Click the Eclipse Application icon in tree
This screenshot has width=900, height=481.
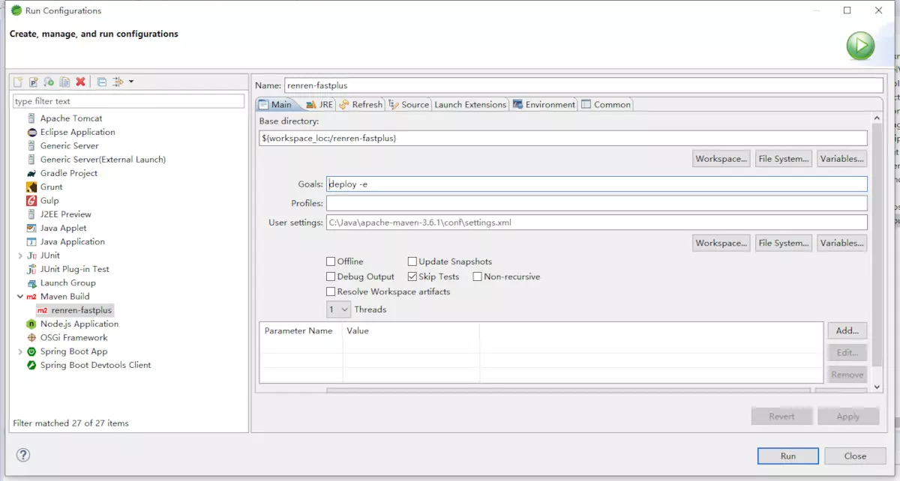(x=31, y=132)
